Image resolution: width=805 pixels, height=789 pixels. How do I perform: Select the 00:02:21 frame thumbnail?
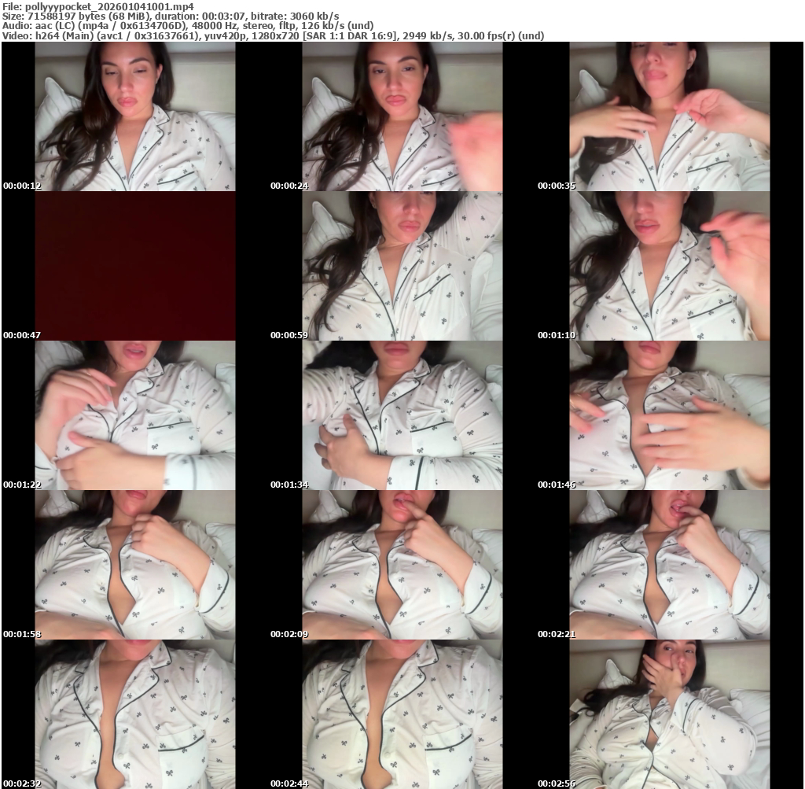669,565
